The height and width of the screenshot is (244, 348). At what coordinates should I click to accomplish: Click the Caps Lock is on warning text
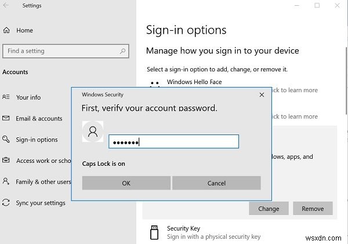point(103,163)
